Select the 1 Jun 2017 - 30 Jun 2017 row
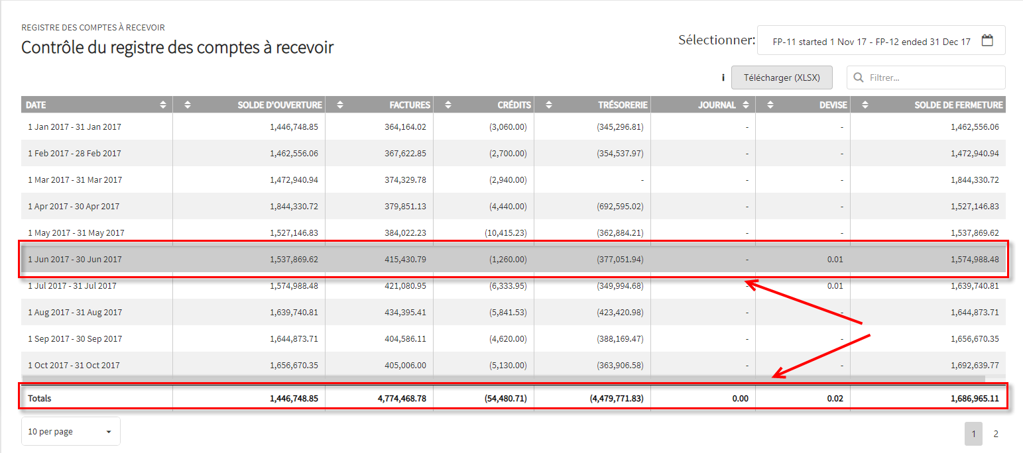The height and width of the screenshot is (453, 1023). pos(513,259)
